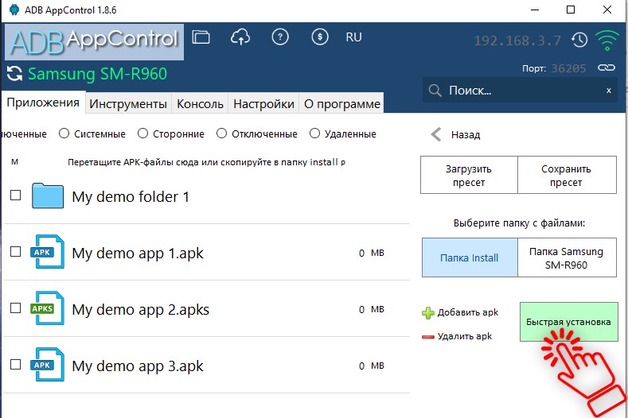Switch language with the RU selector
This screenshot has width=628, height=418.
(353, 37)
